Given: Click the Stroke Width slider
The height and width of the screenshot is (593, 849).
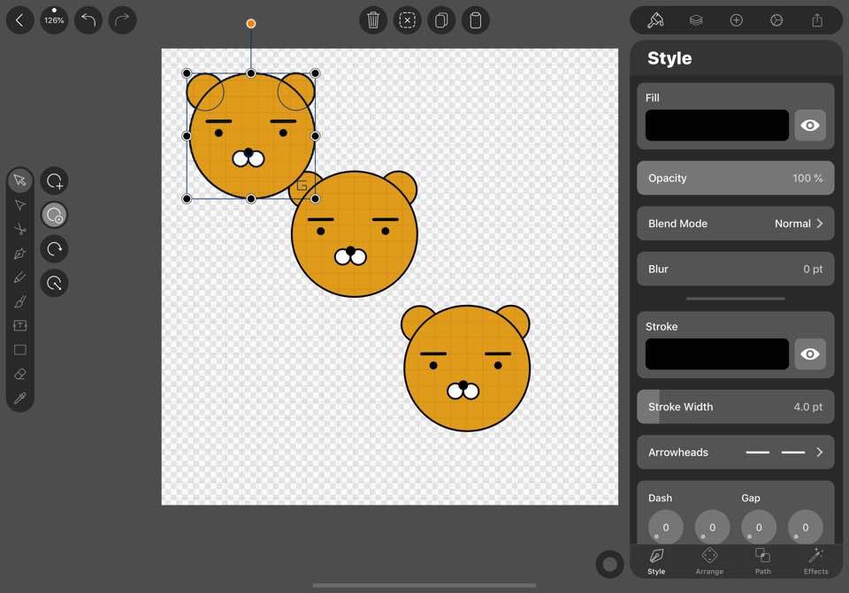Looking at the screenshot, I should click(x=735, y=407).
